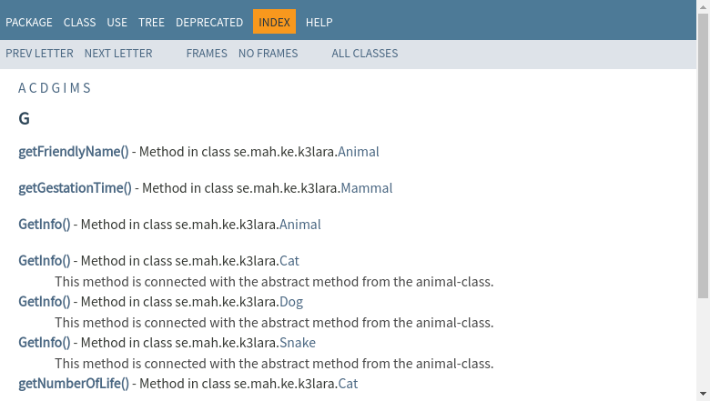Open the getNumberOfLife() method link
The image size is (710, 401).
[74, 384]
